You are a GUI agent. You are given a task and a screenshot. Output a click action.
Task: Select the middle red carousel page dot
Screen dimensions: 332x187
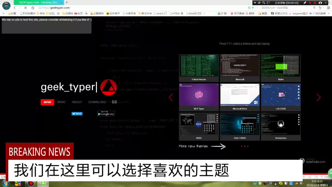point(245,146)
